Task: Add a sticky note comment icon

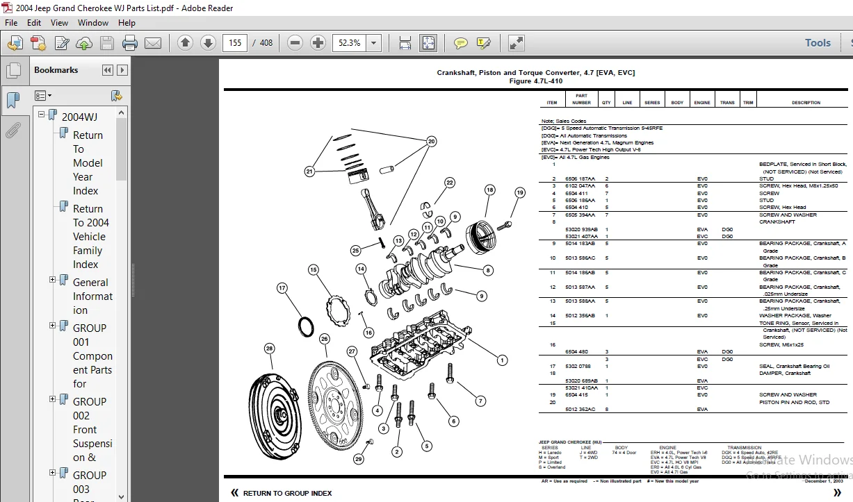Action: click(460, 43)
